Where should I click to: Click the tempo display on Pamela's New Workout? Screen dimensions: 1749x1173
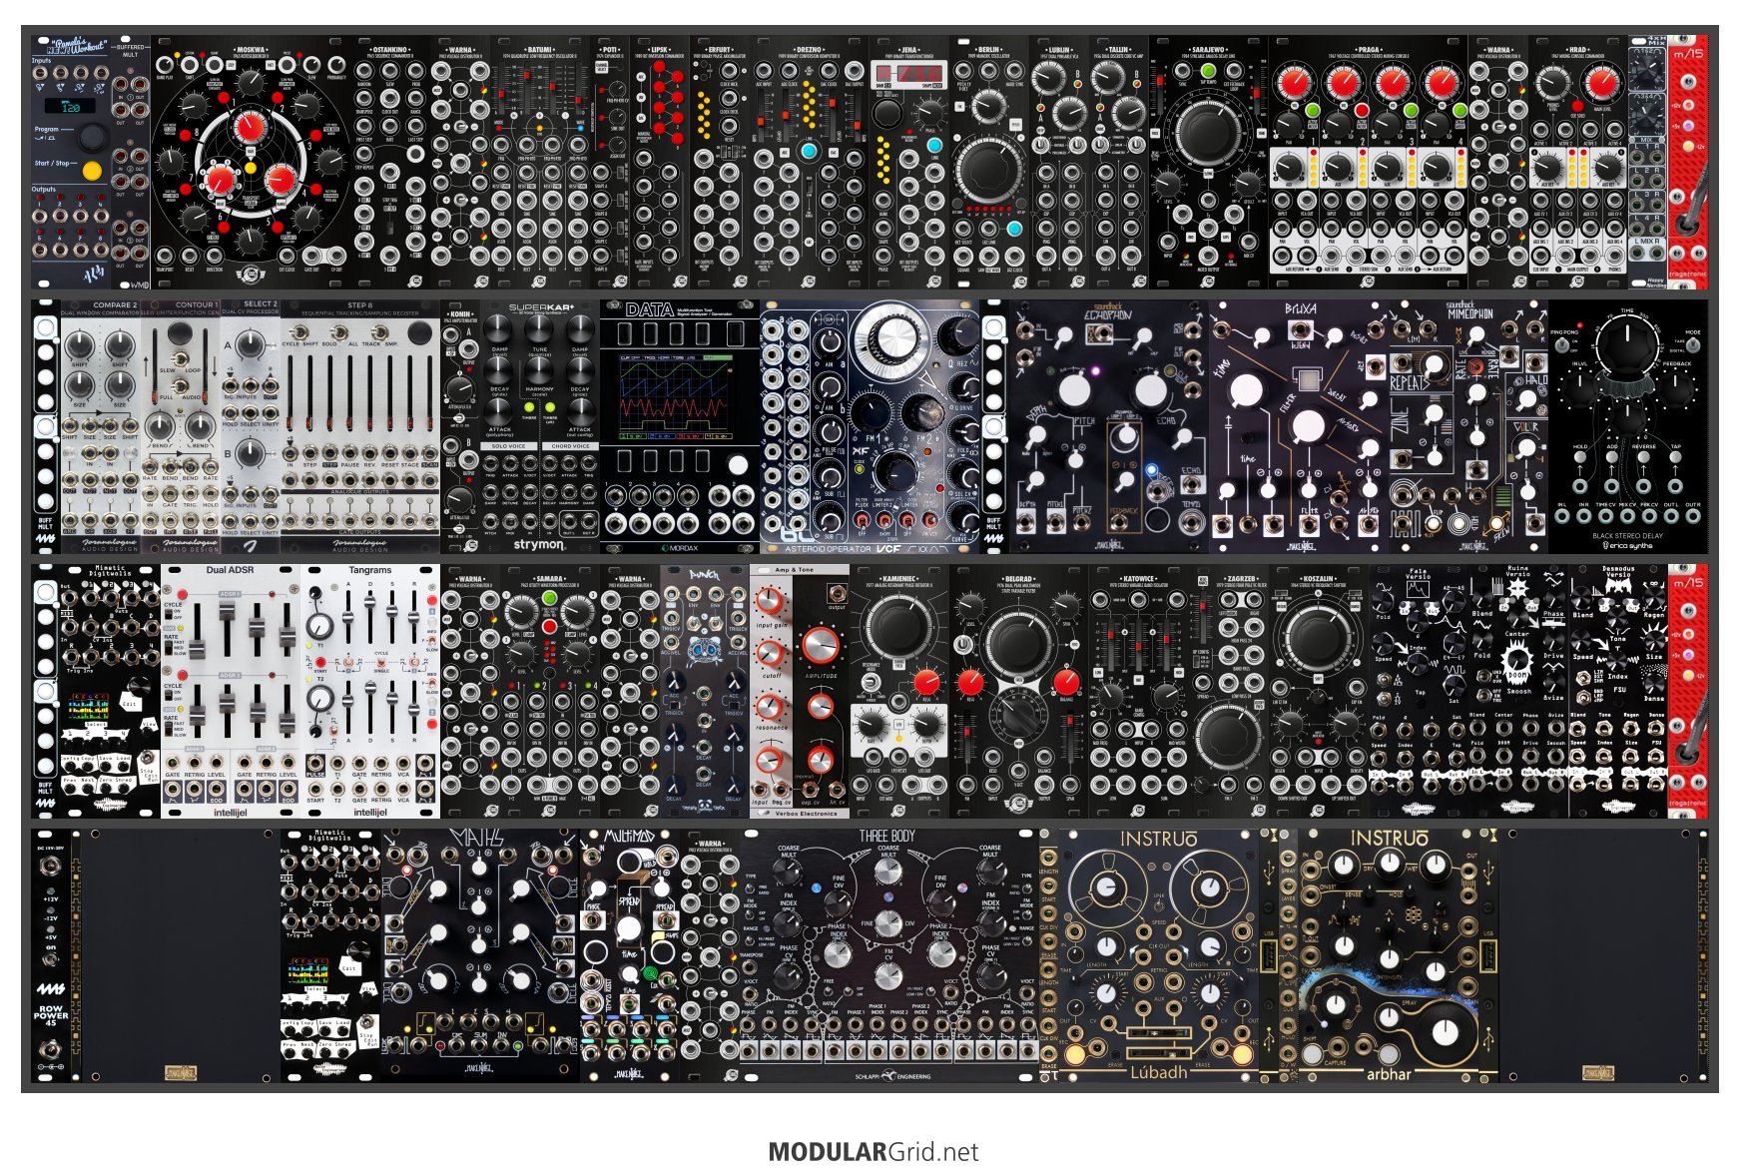70,106
